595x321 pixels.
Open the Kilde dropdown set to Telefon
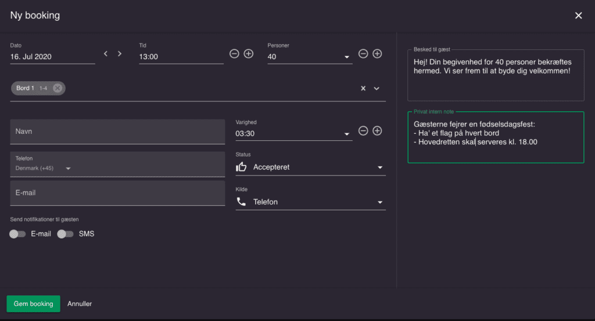point(310,202)
